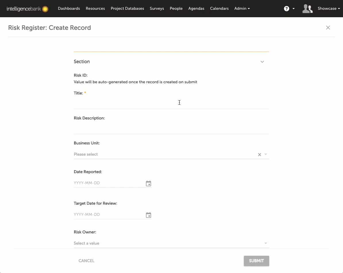
Task: Go to Dashboards in the navigation bar
Action: (69, 9)
